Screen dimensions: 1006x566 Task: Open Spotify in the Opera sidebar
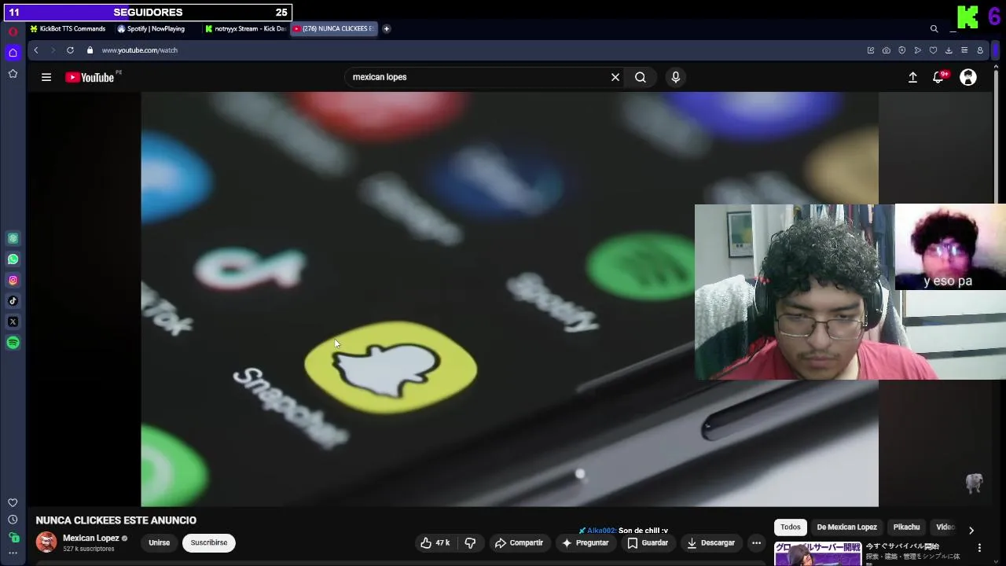click(13, 343)
